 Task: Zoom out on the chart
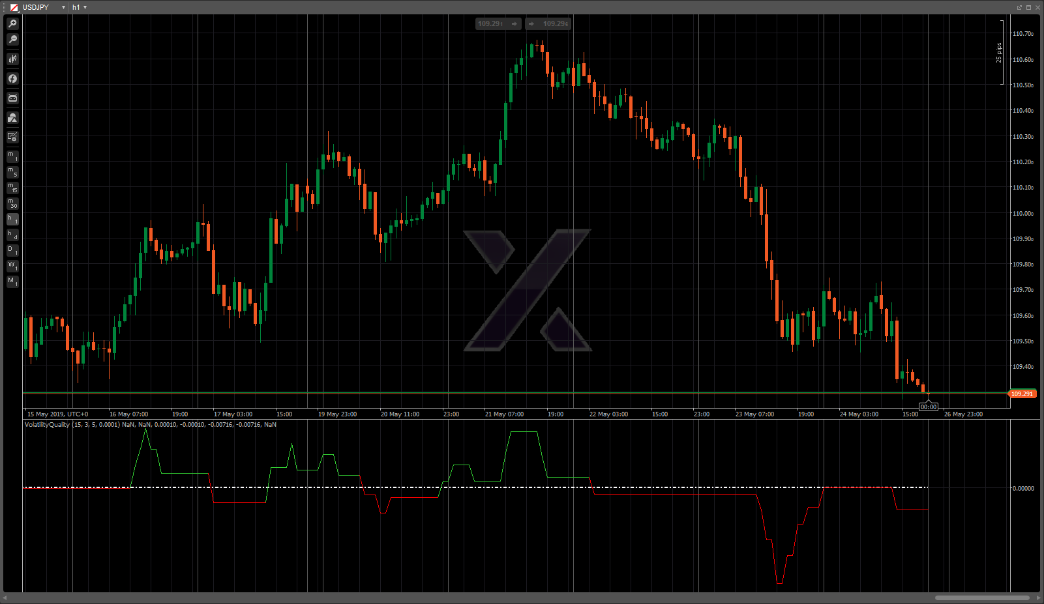pos(12,40)
